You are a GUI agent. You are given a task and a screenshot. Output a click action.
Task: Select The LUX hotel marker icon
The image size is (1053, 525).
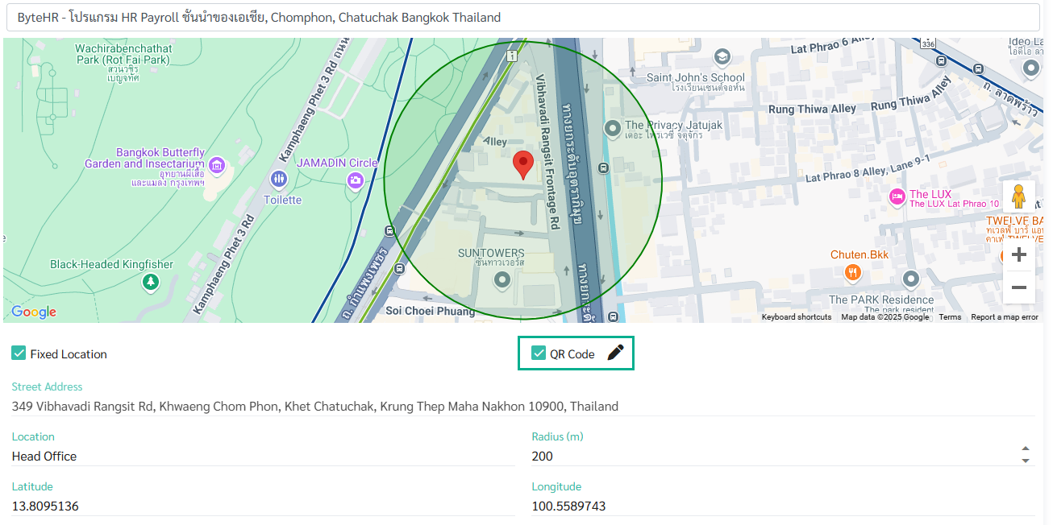(897, 196)
